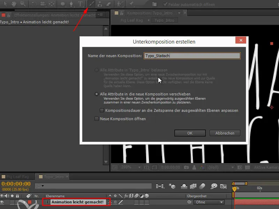Select the Clone Stamp tool
This screenshot has width=279, height=209.
click(x=100, y=4)
